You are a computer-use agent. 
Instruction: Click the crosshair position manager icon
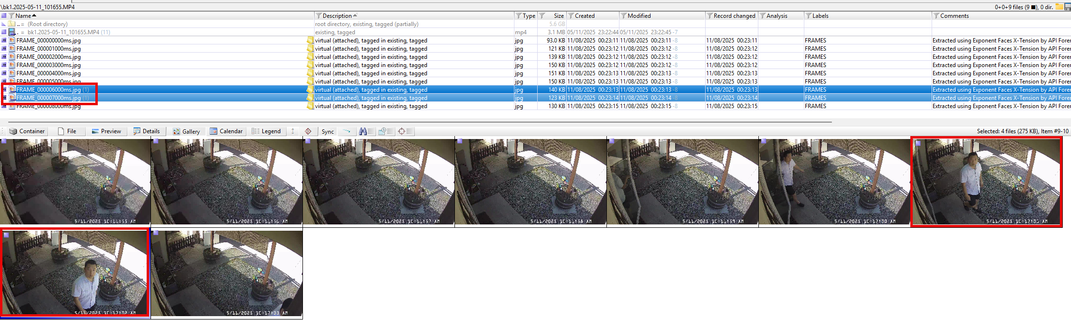coord(405,131)
